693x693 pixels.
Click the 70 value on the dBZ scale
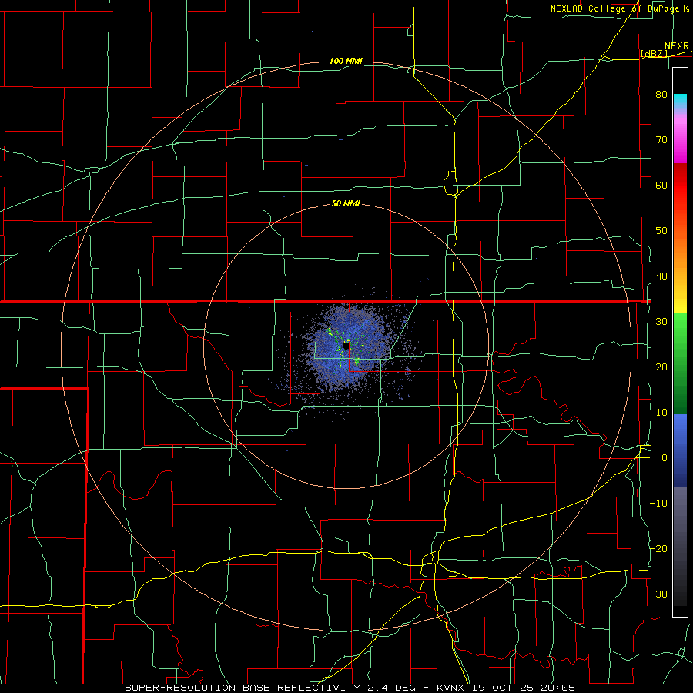[661, 139]
